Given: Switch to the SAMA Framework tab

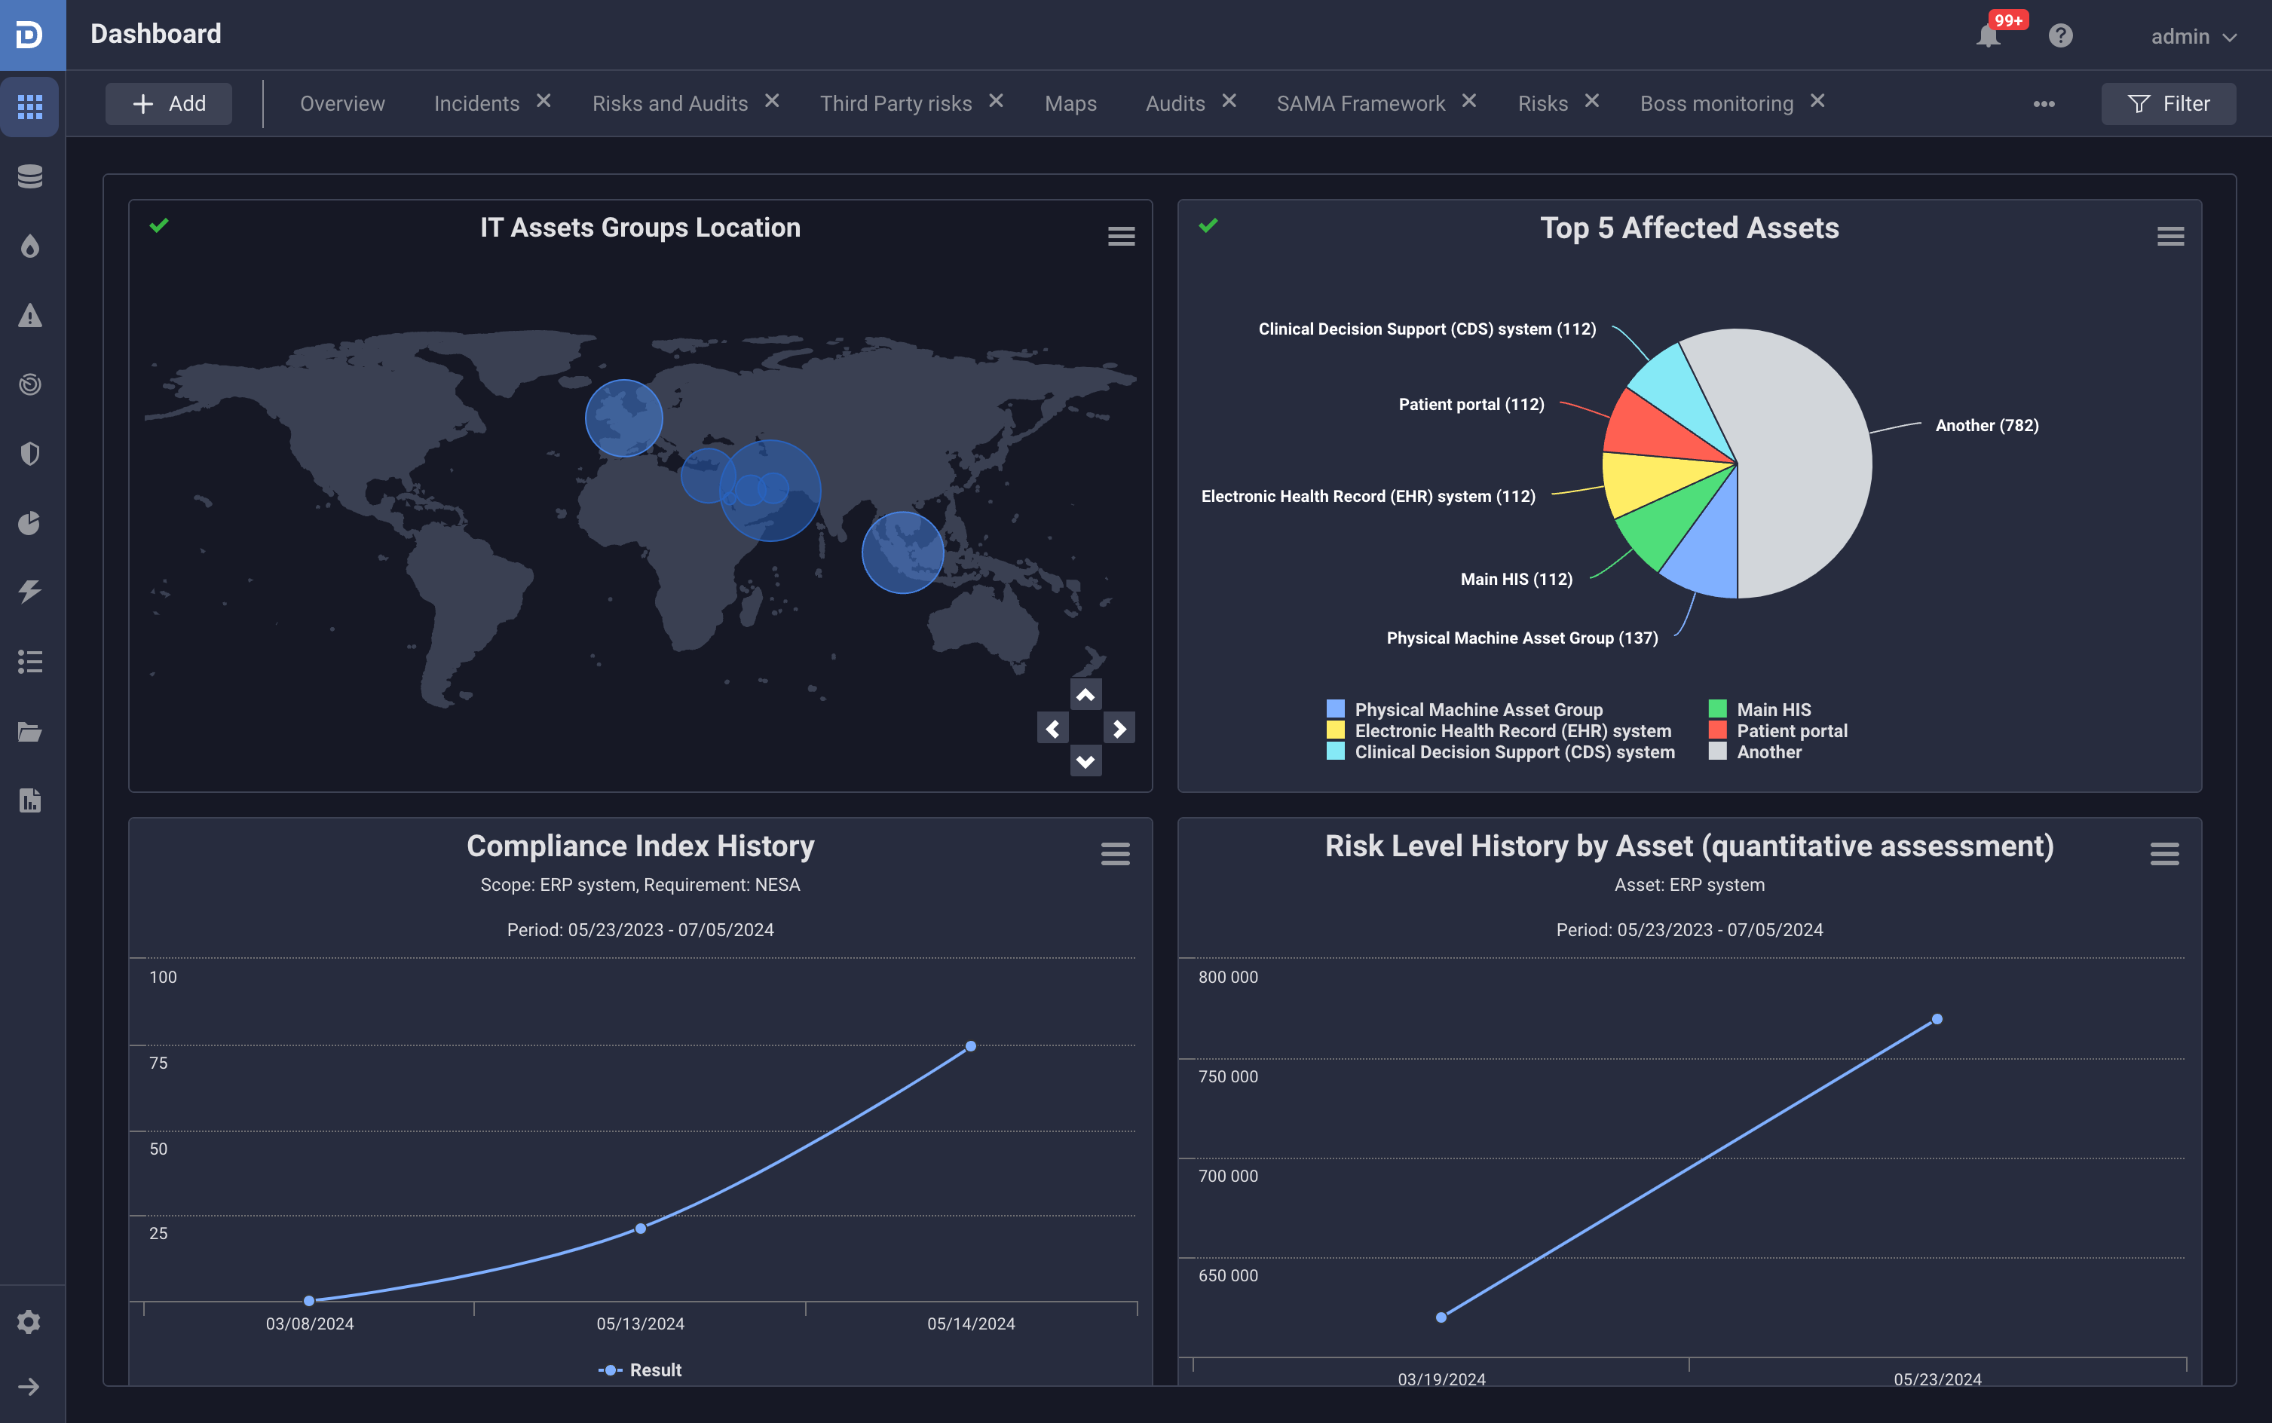Looking at the screenshot, I should click(x=1360, y=103).
